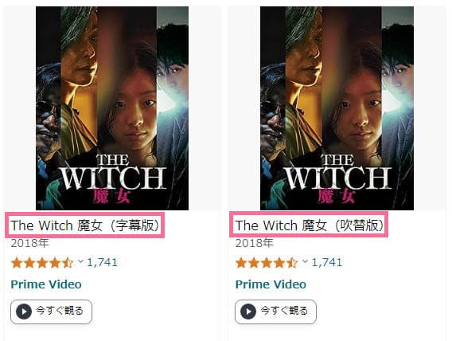Open the title link The Witch 魔女（吹替版）
452x341 pixels.
[310, 225]
